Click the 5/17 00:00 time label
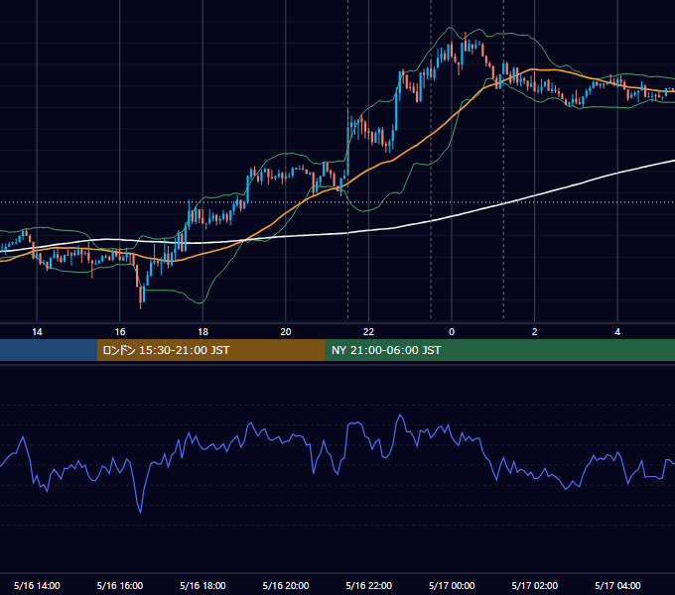Viewport: 675px width, 595px height. [452, 585]
